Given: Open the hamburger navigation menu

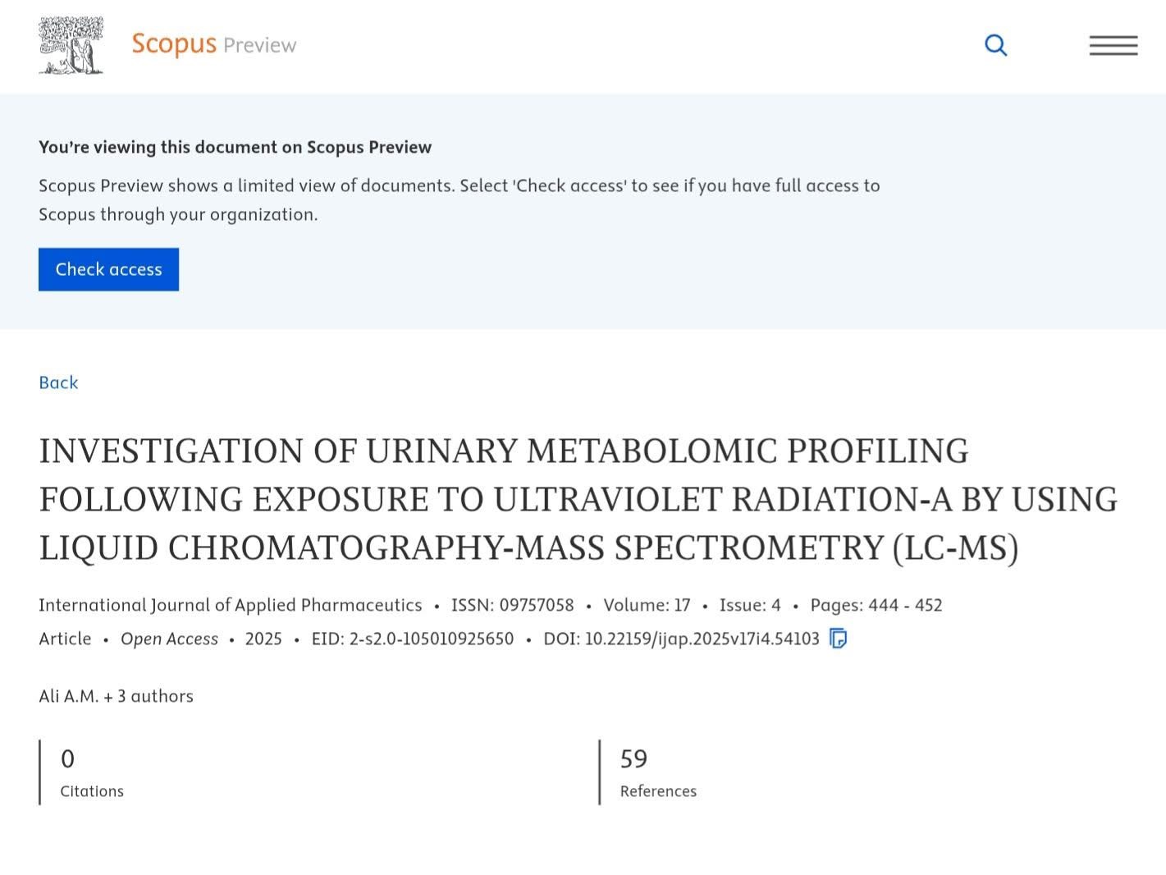Looking at the screenshot, I should click(x=1113, y=45).
